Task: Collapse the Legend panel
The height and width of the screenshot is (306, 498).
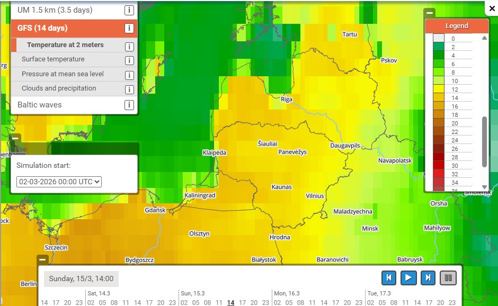Action: point(430,13)
